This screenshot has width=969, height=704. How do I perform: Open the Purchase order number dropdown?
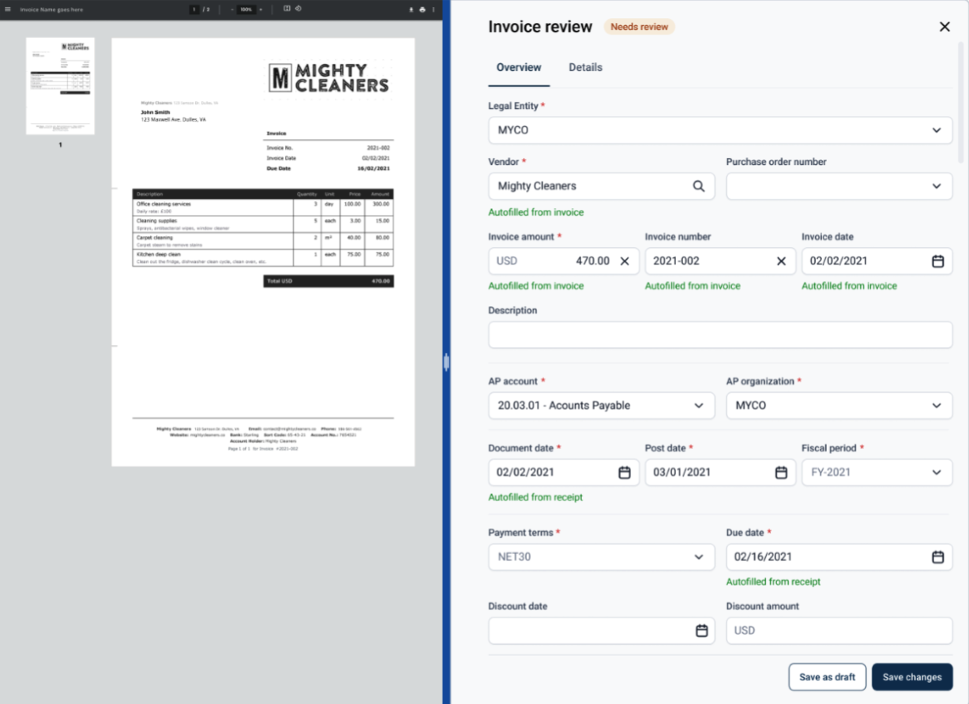935,186
